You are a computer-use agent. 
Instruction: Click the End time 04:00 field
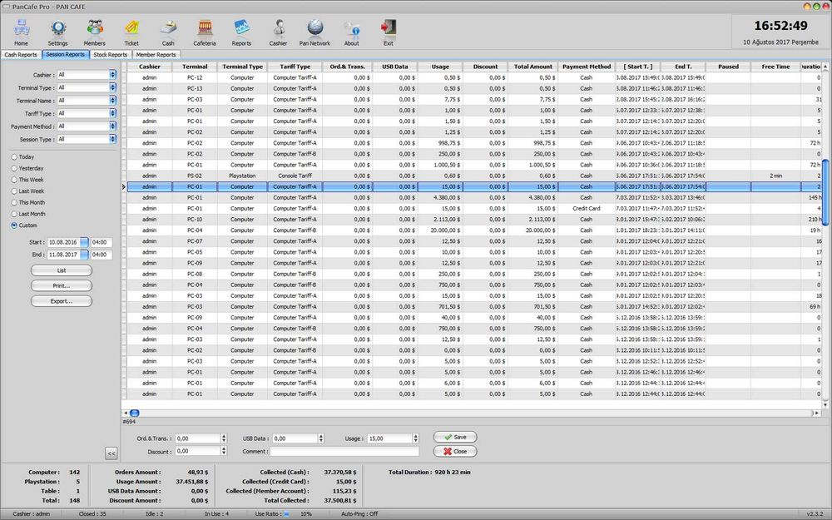pos(102,255)
